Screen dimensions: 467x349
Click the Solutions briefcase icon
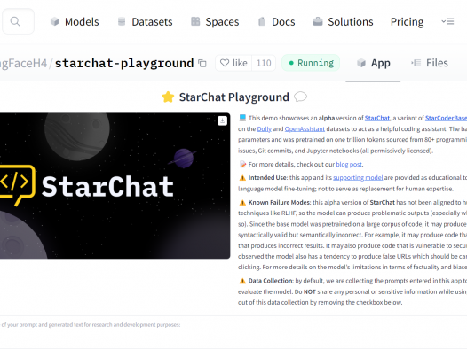tap(318, 21)
